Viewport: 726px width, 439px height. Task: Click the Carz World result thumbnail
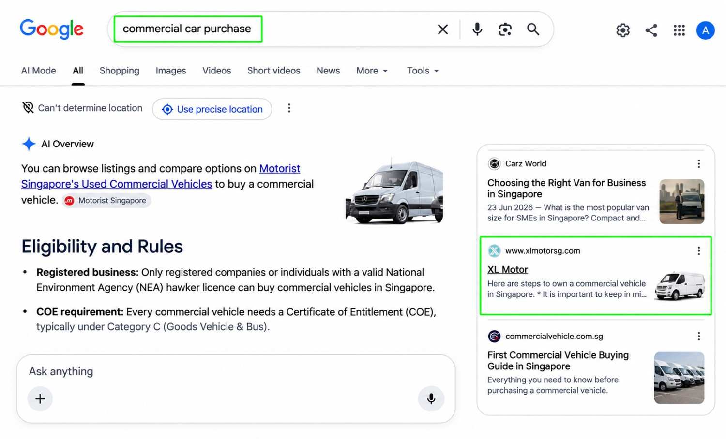[x=682, y=201]
